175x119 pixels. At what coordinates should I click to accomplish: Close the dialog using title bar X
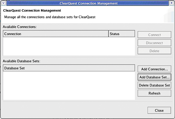tap(172, 3)
